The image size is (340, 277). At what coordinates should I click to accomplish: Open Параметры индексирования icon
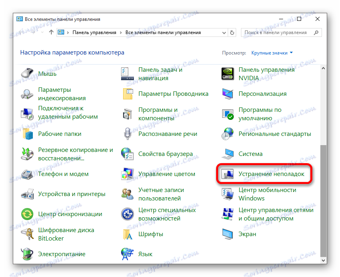click(x=27, y=94)
